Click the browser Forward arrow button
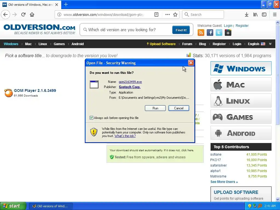 pos(15,14)
